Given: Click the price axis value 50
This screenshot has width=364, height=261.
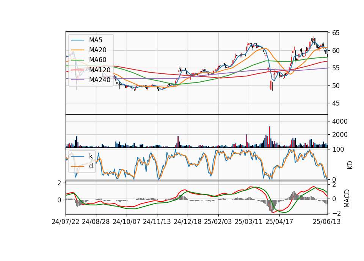Looking at the screenshot, I should point(336,86).
